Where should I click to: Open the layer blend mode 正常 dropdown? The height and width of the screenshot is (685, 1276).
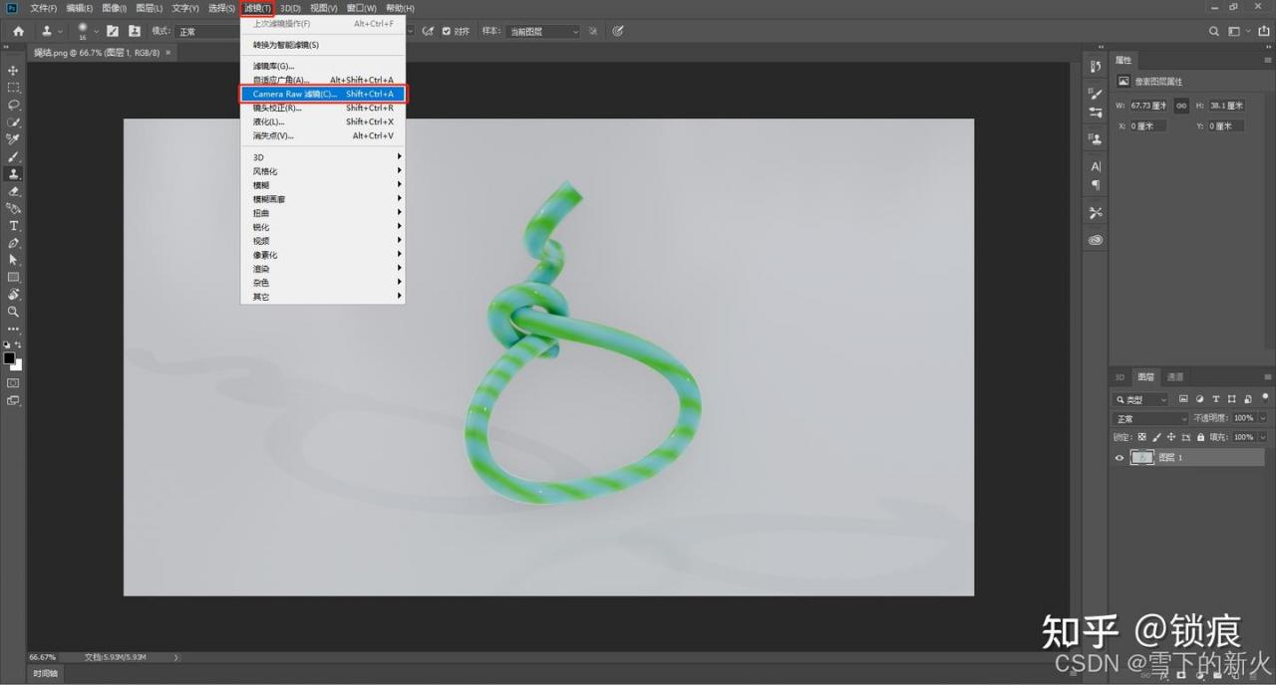point(1151,419)
